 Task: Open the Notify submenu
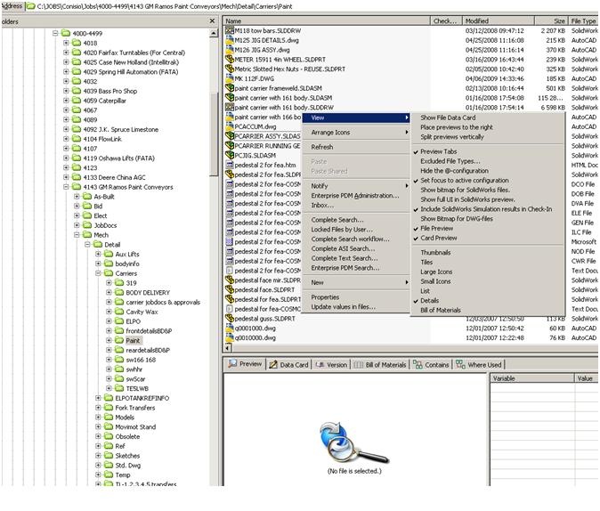pyautogui.click(x=356, y=186)
